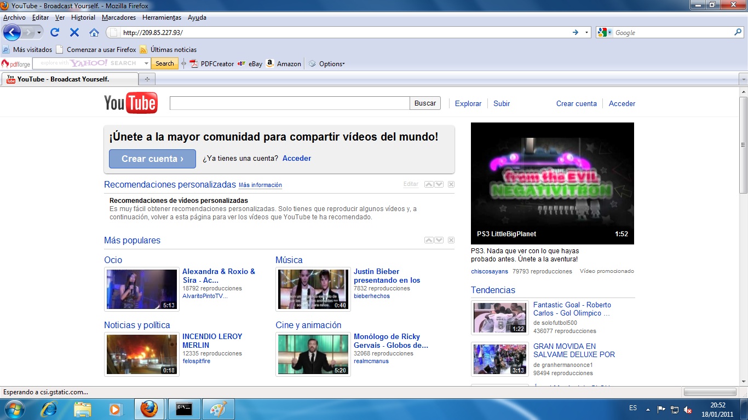The width and height of the screenshot is (748, 420).
Task: Reload the page with the refresh icon
Action: click(55, 32)
